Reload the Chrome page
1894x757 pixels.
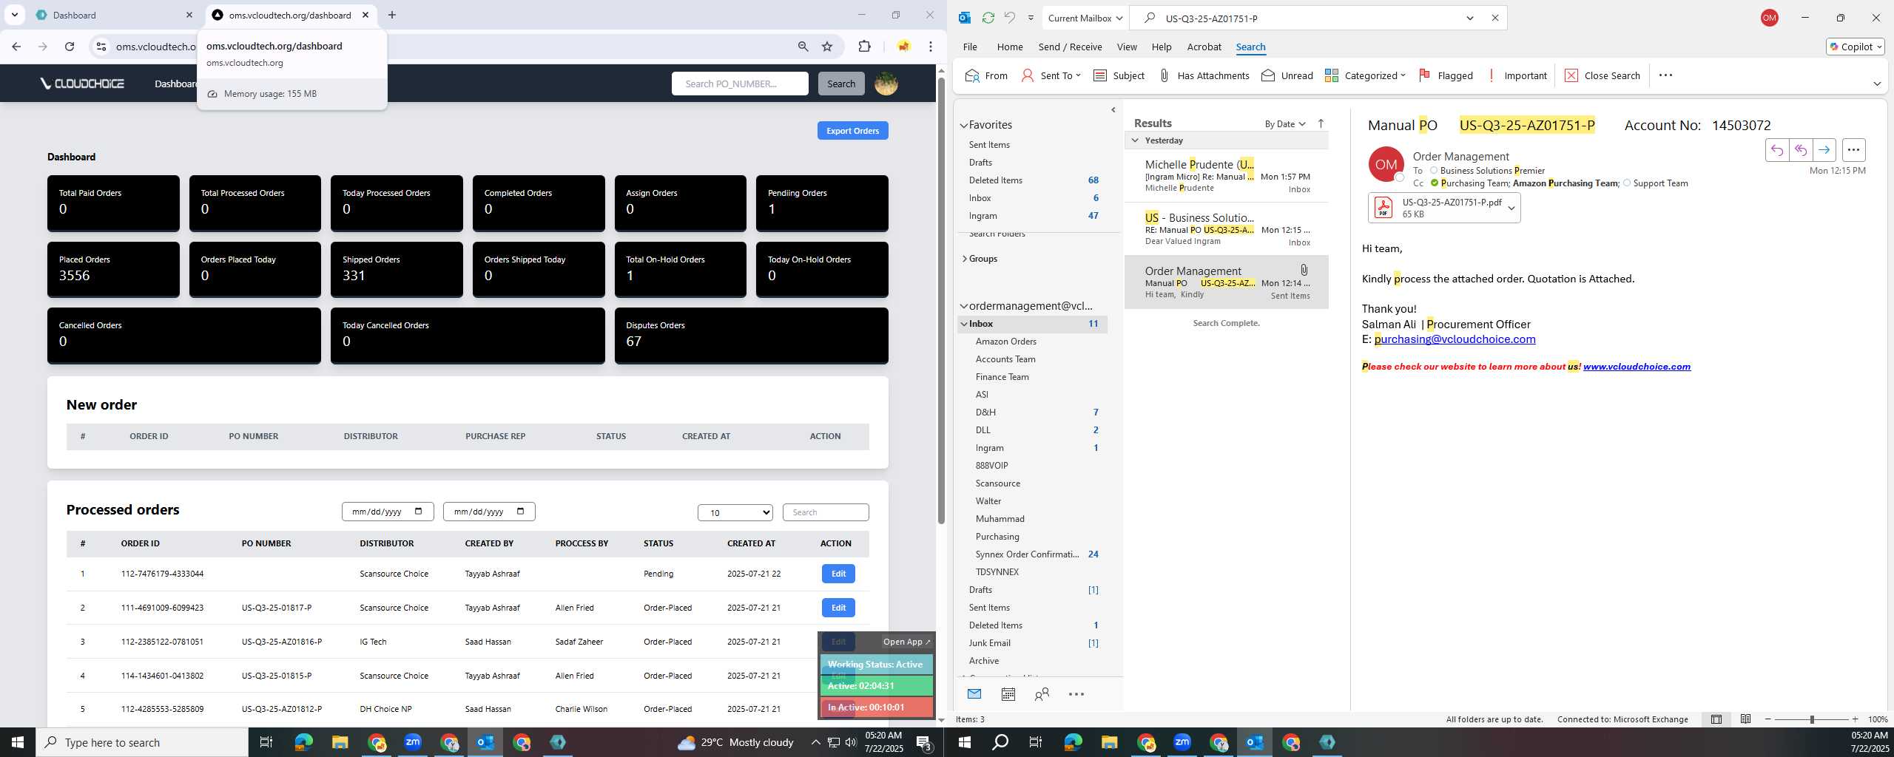click(70, 47)
